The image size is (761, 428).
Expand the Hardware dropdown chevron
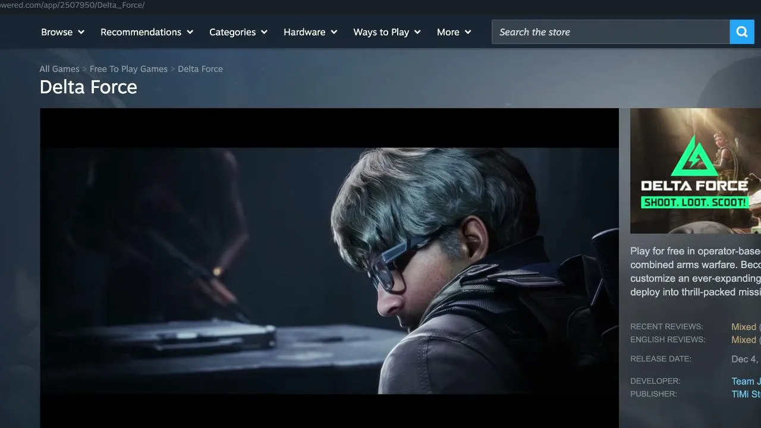(x=334, y=32)
